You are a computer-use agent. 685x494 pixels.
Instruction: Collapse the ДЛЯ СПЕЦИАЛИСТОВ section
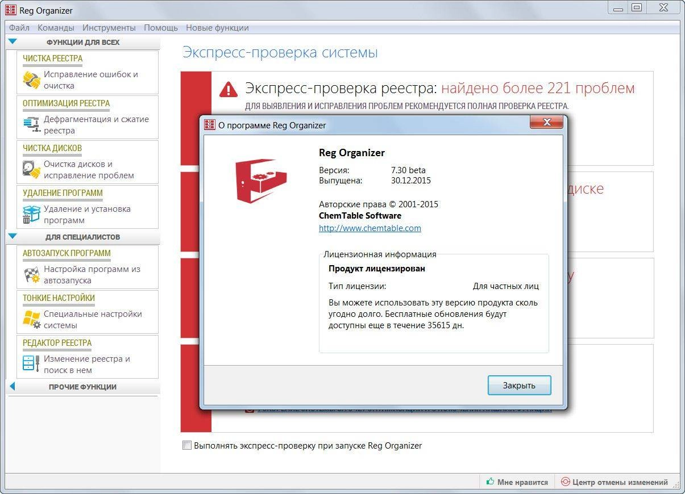(13, 236)
